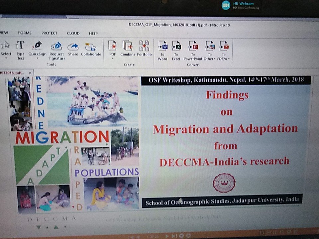Open Request Signature tool

(x=56, y=50)
